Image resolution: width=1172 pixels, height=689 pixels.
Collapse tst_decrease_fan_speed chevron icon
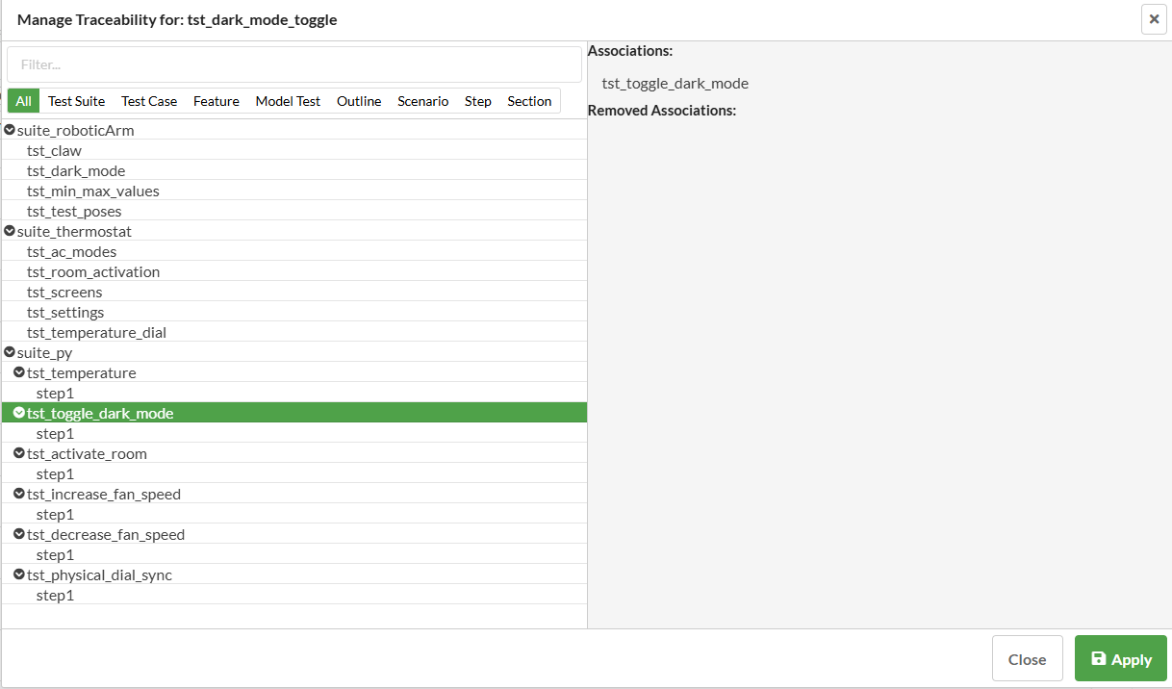(19, 534)
